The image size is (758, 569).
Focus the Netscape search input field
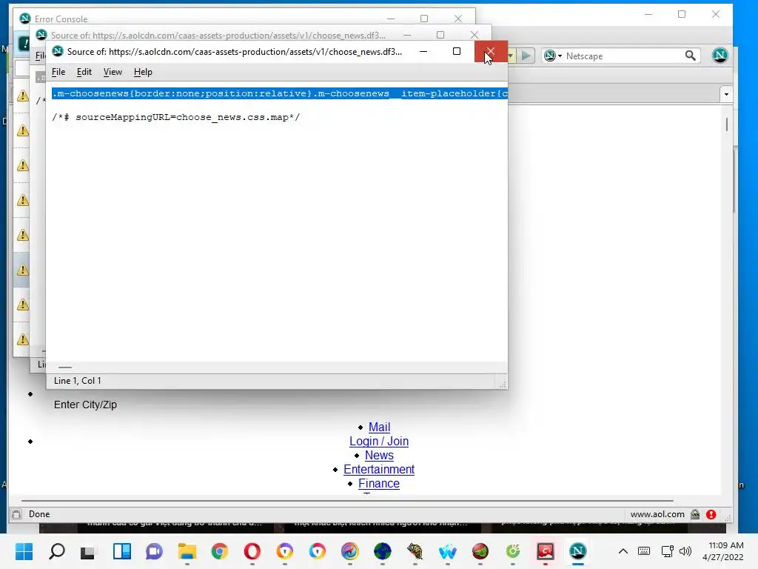(x=623, y=56)
